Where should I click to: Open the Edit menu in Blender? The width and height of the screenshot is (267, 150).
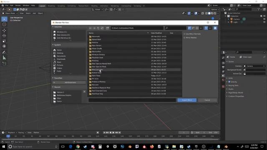(x=12, y=5)
